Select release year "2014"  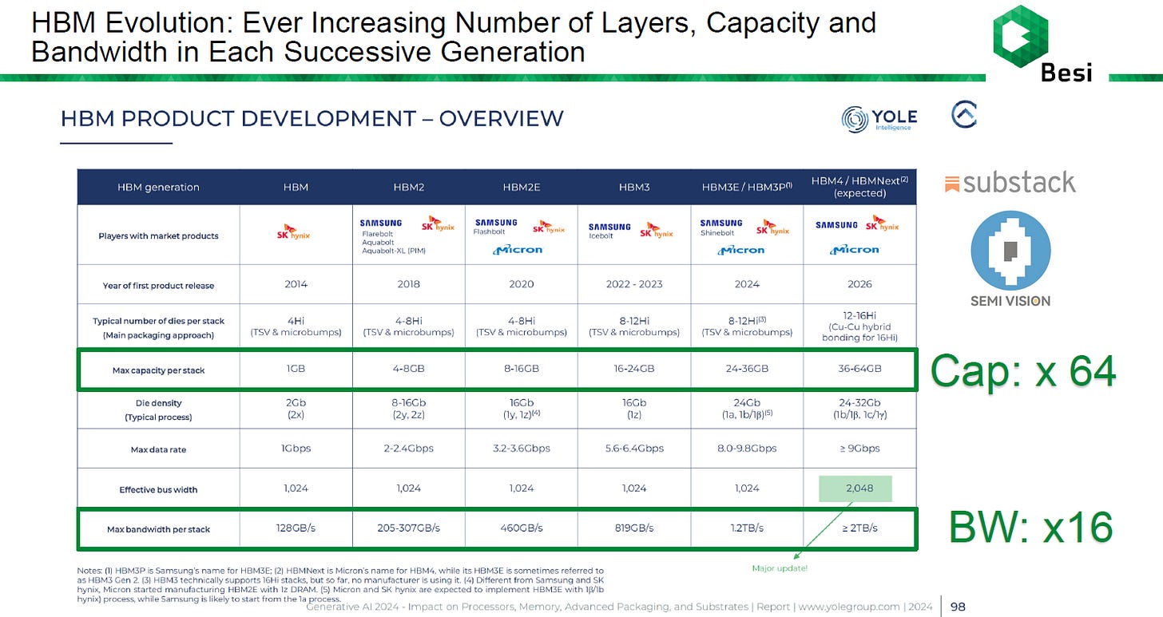coord(296,284)
